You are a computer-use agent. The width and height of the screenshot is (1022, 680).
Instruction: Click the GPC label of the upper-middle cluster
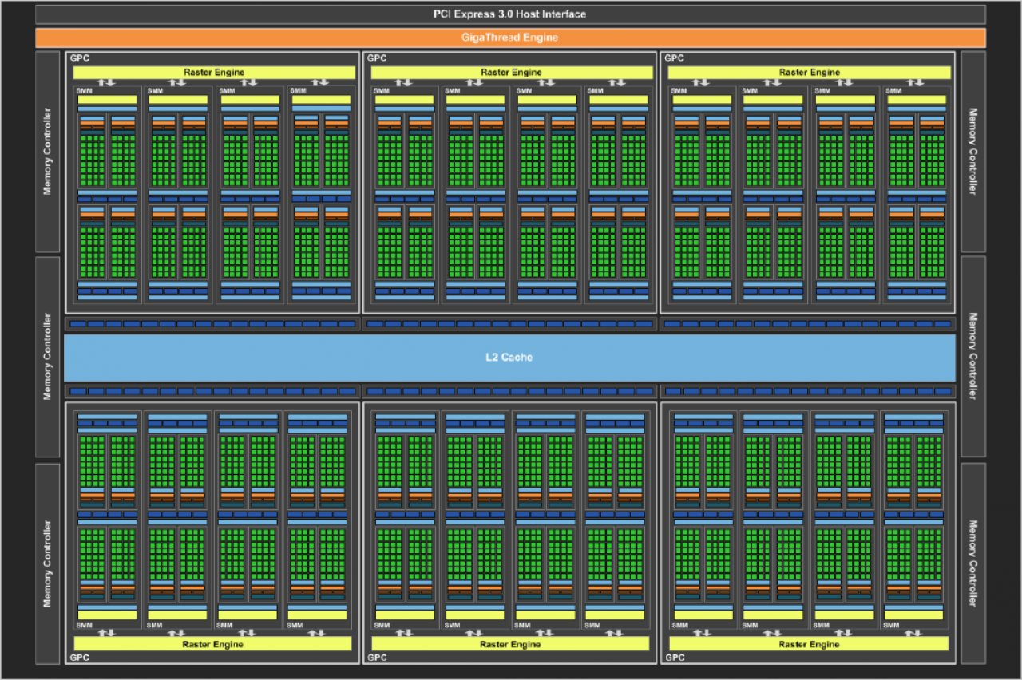377,58
